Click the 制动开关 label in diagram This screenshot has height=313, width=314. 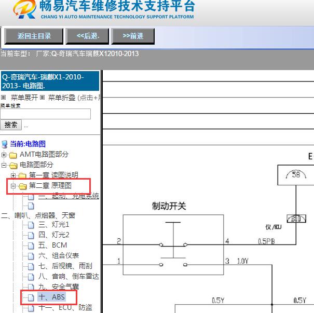pyautogui.click(x=169, y=206)
